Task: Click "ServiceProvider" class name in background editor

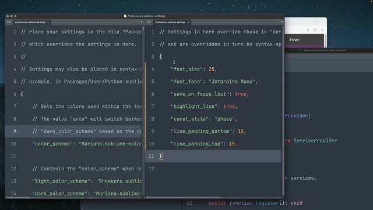Action: (x=315, y=141)
